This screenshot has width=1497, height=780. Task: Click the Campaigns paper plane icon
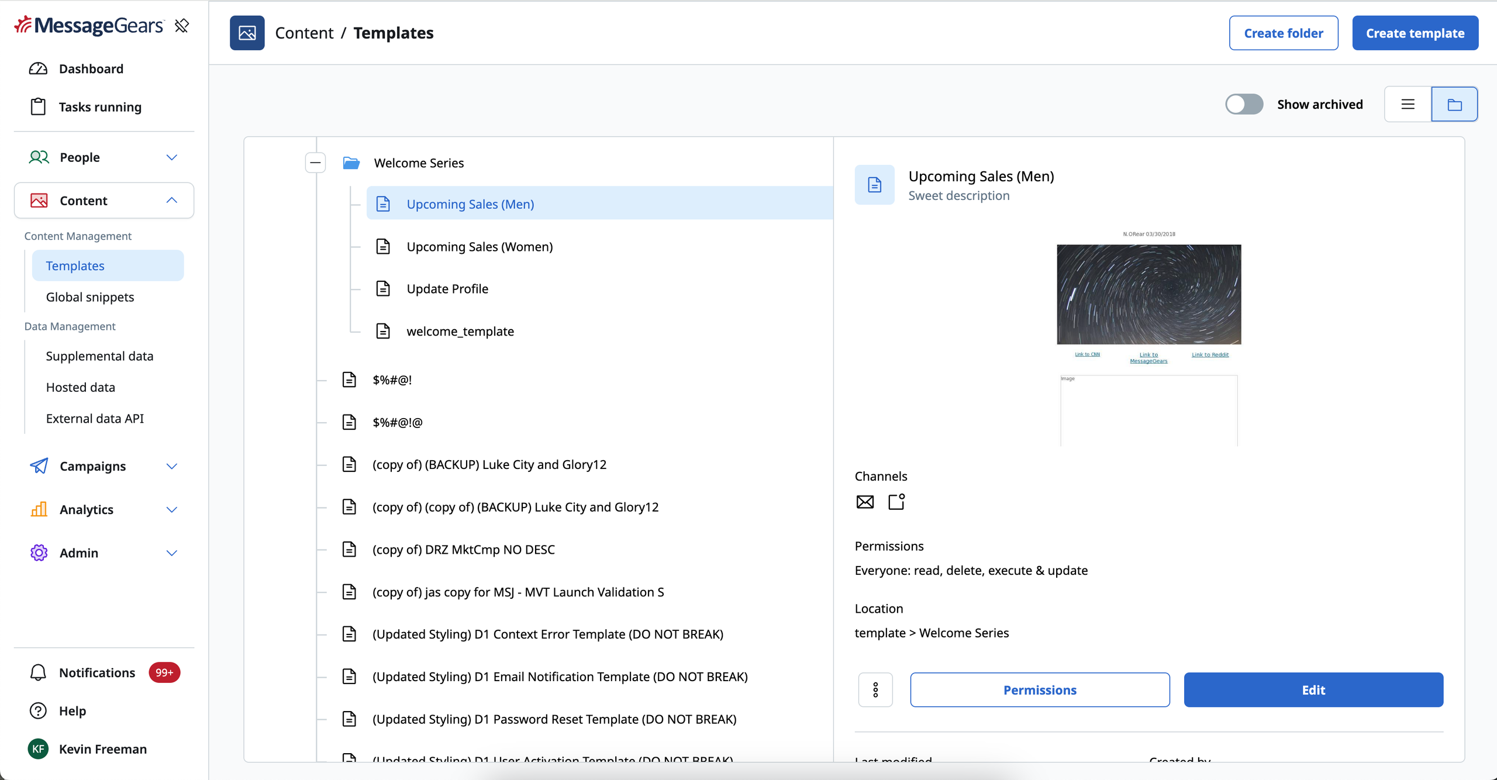[39, 466]
